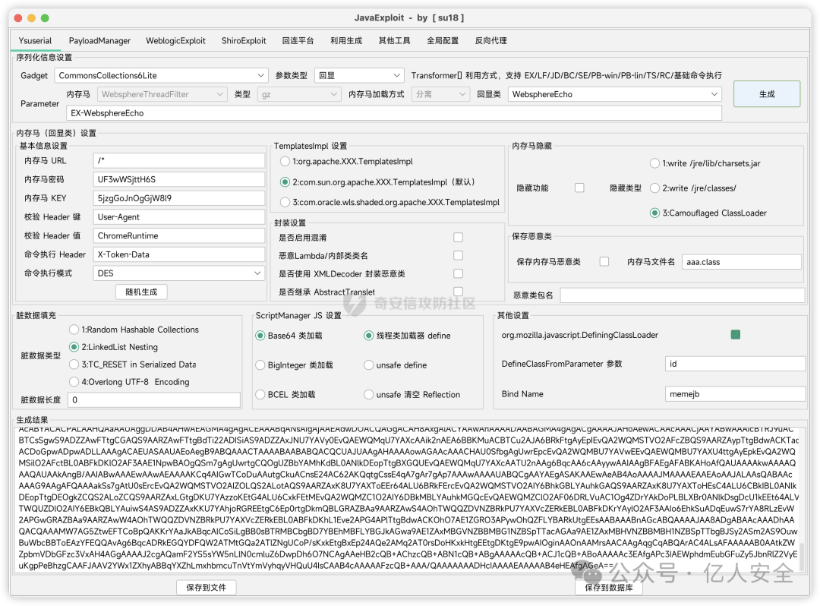
Task: Open the WeblogicExploit tab
Action: 175,40
